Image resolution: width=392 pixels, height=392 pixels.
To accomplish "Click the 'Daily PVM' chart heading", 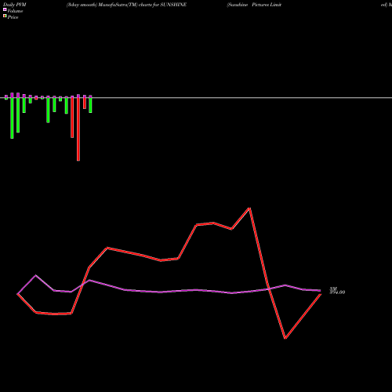I will [x=15, y=5].
